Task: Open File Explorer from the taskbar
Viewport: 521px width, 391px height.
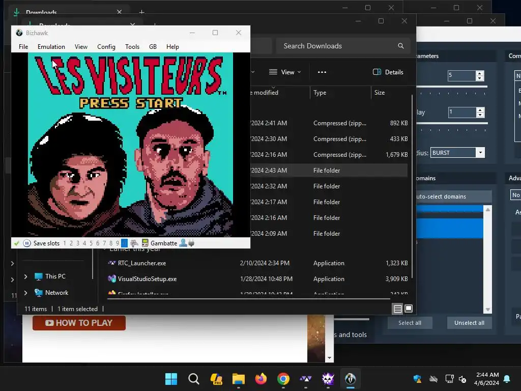Action: (x=239, y=379)
